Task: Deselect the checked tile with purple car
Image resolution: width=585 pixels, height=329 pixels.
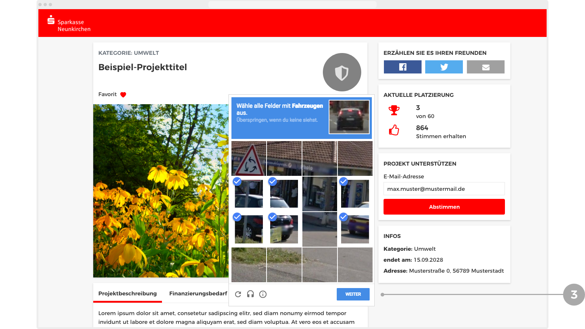Action: pos(355,229)
